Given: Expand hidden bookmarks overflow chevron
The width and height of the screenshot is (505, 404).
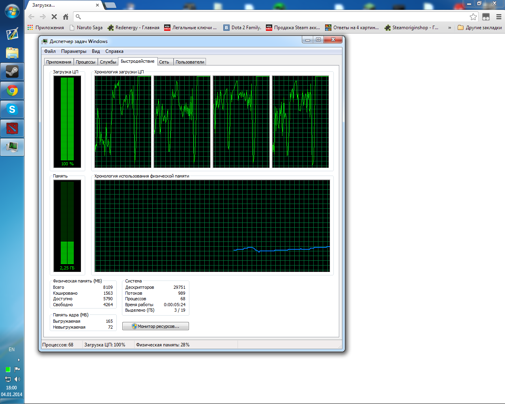Looking at the screenshot, I should coord(449,28).
